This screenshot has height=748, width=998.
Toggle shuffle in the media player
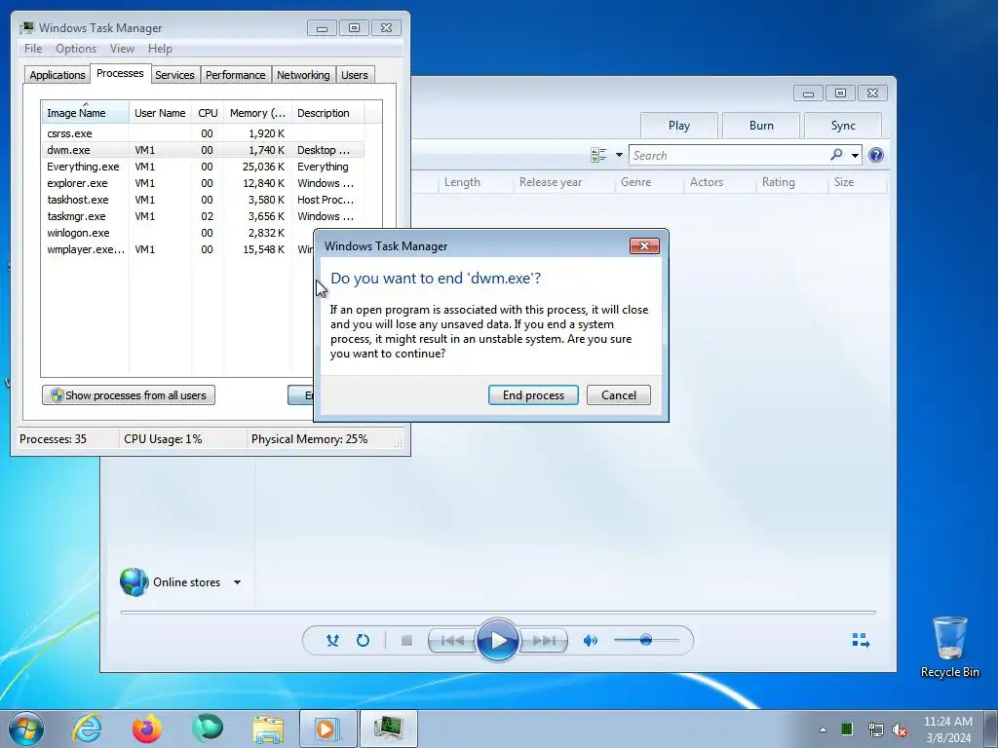click(x=332, y=641)
